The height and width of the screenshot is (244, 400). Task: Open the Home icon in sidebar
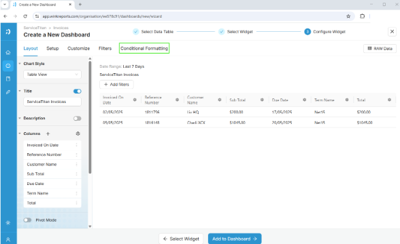(8, 53)
